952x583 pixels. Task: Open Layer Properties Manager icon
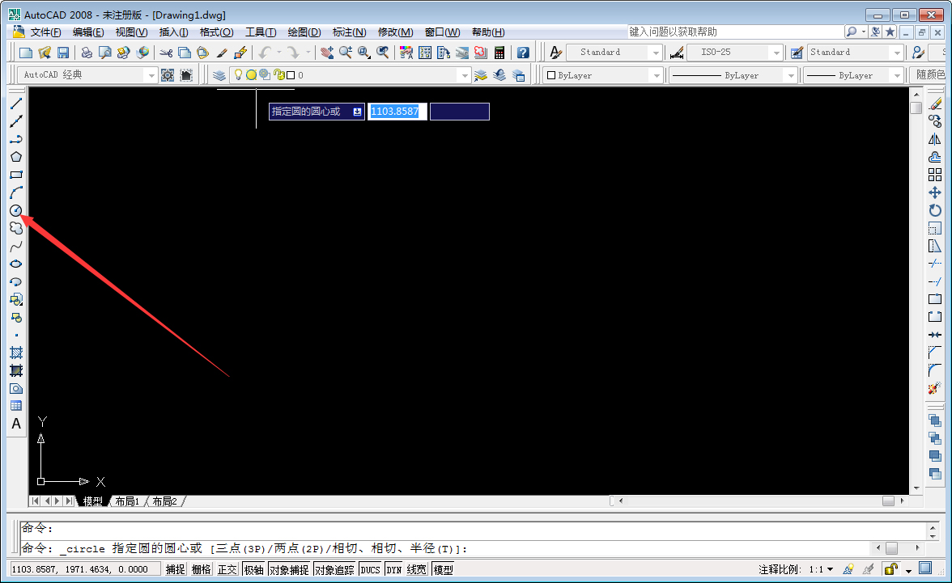[x=219, y=75]
